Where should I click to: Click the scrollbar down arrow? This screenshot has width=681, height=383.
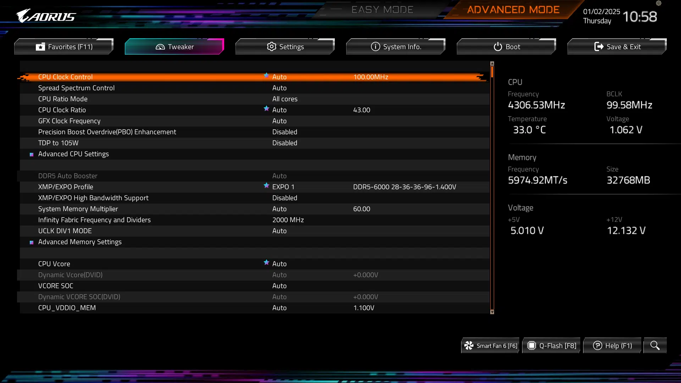[492, 312]
